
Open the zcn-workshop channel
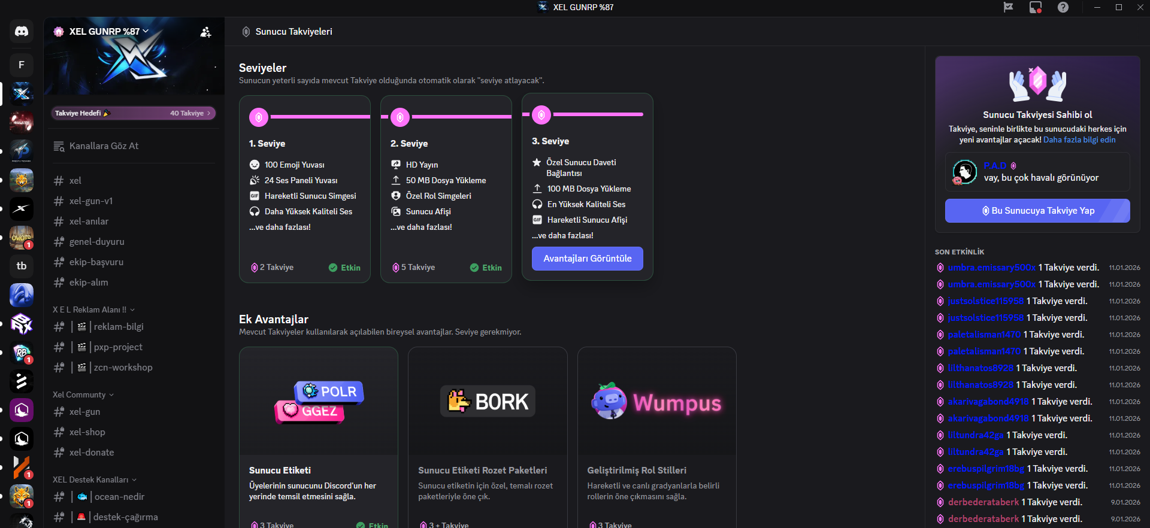[x=133, y=368]
